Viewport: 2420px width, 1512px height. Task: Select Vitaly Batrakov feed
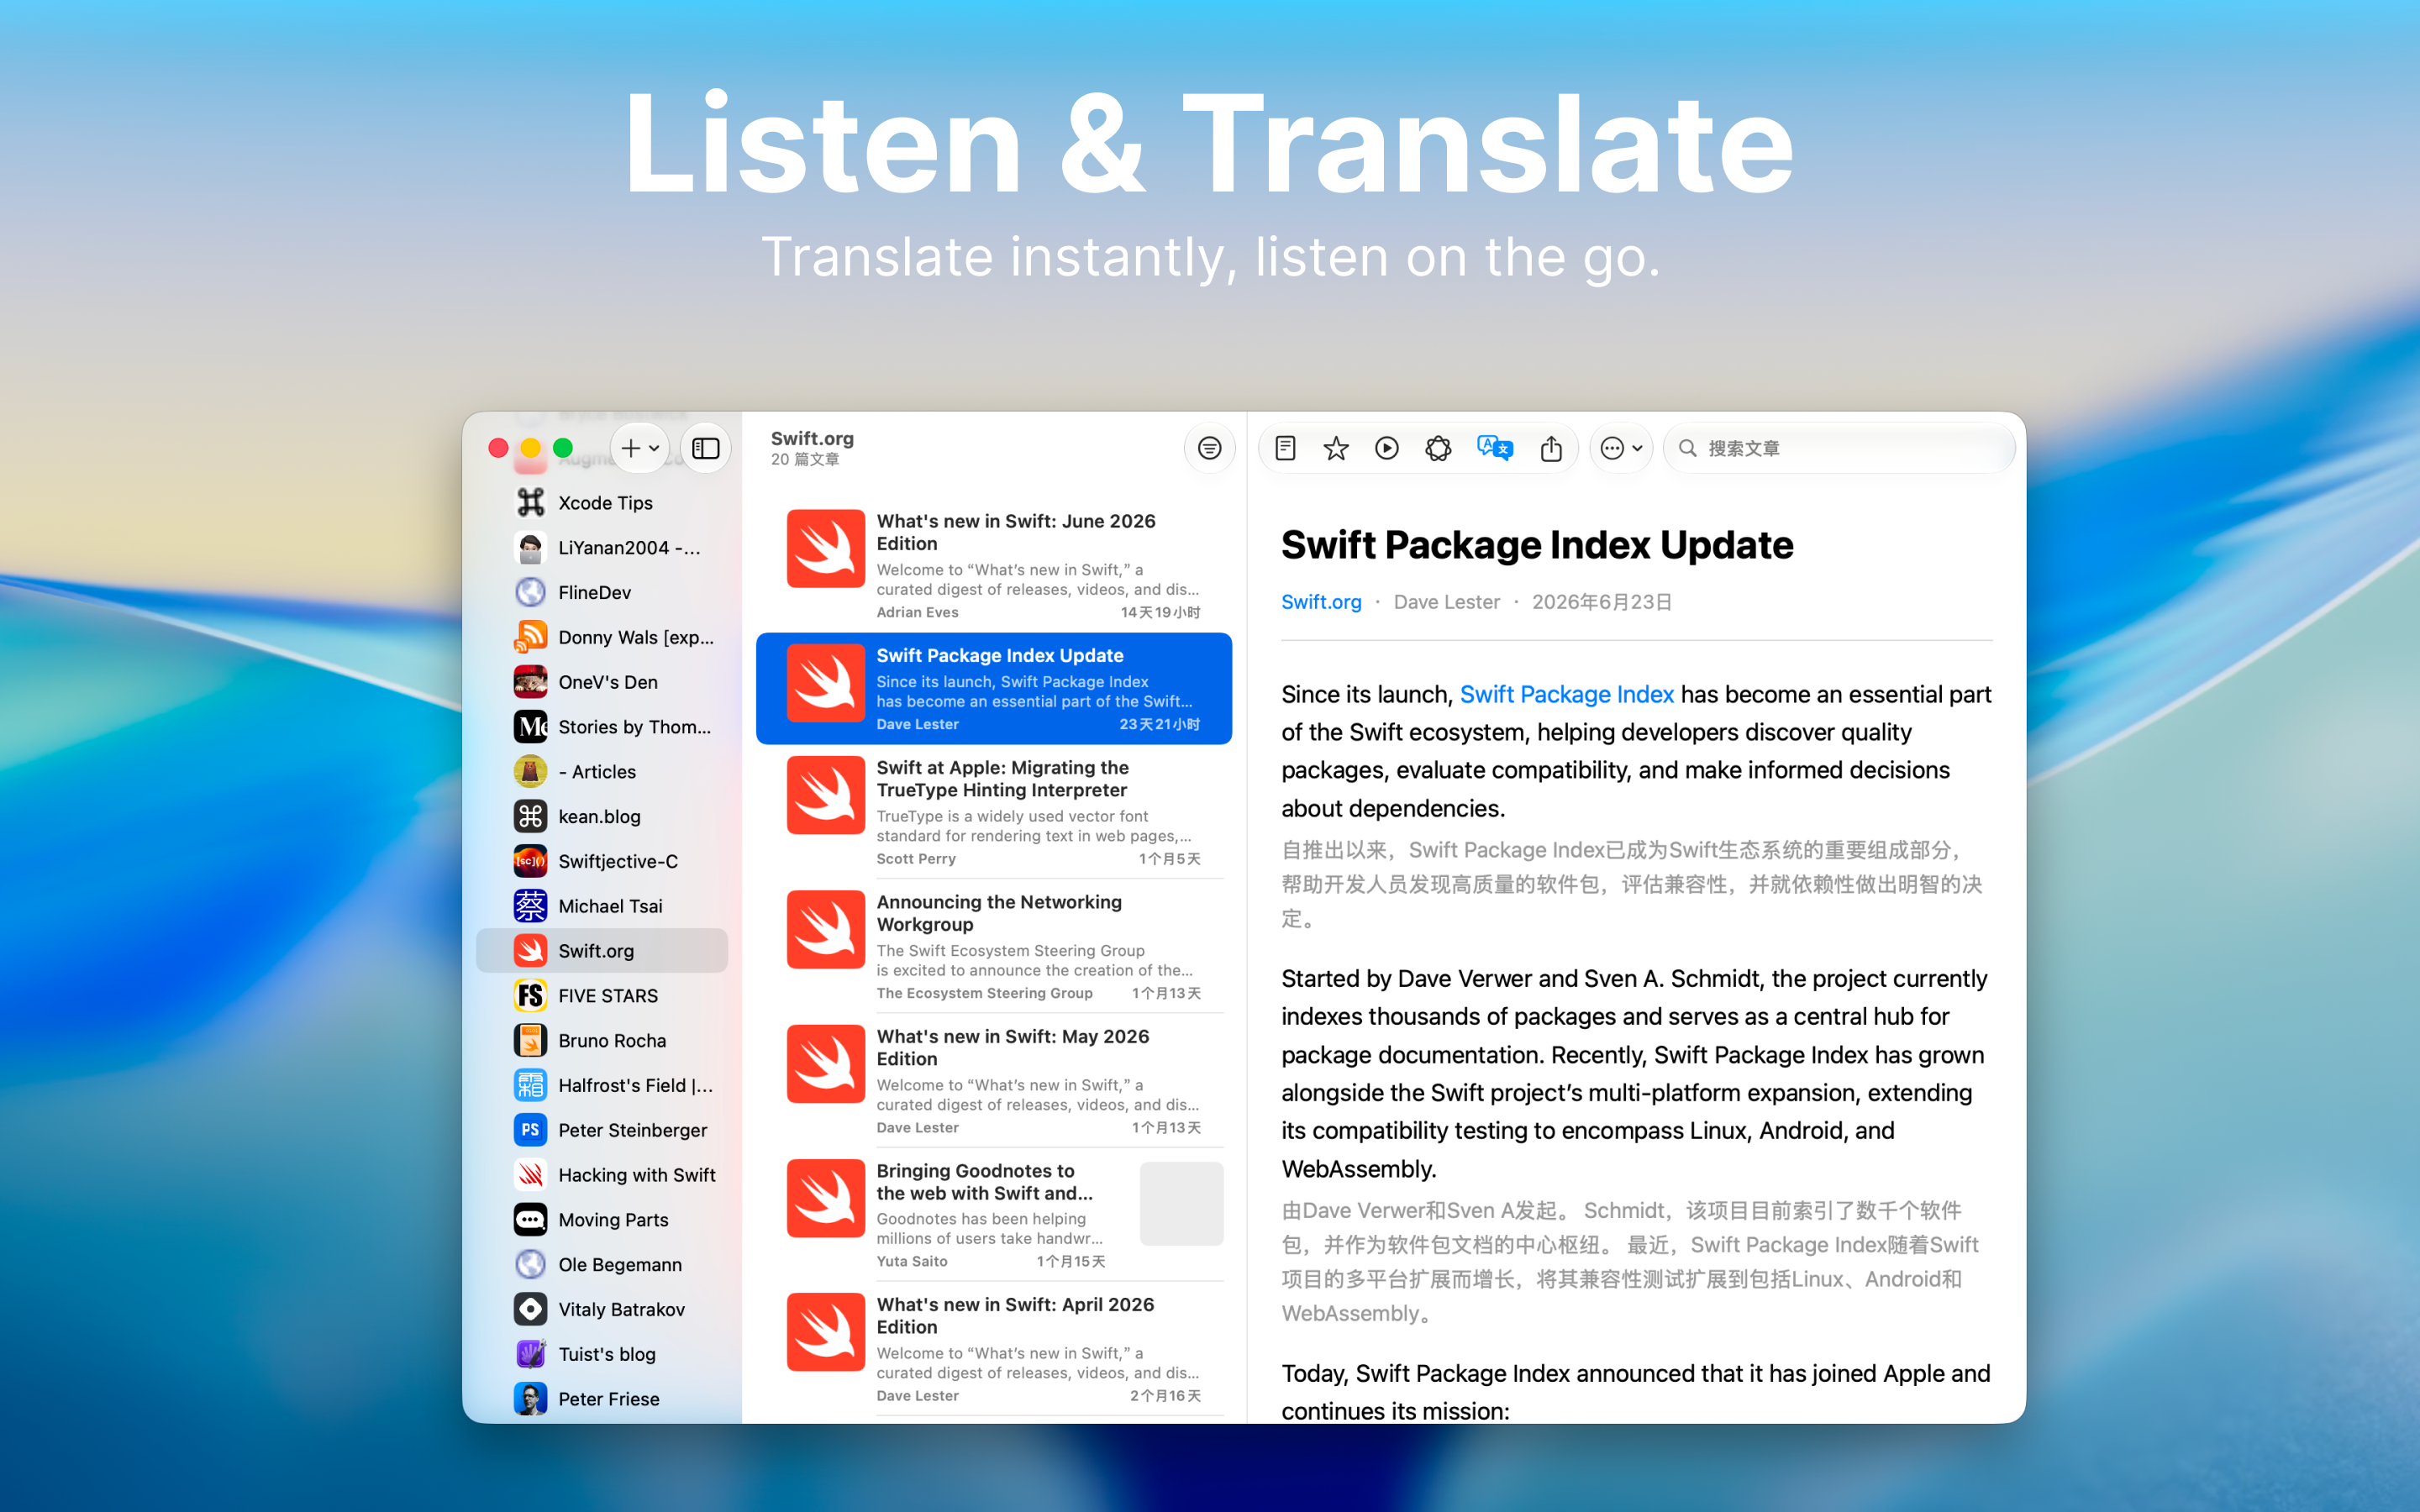click(x=603, y=1309)
